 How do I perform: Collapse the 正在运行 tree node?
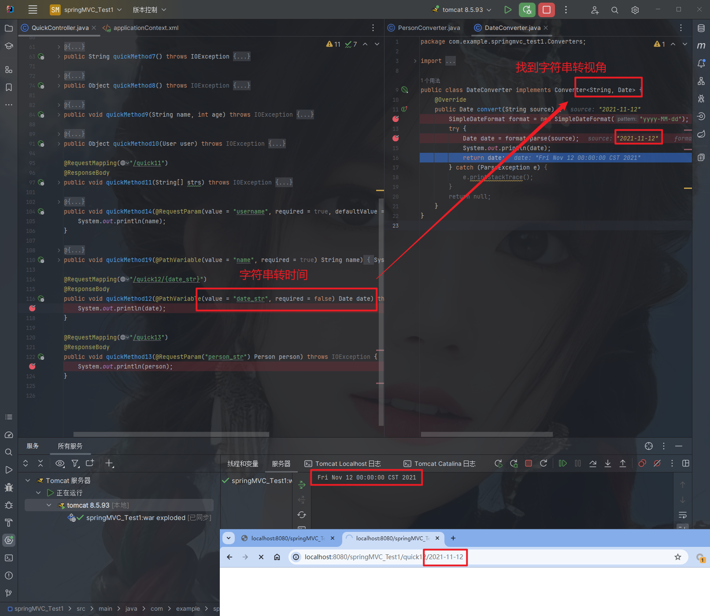tap(38, 493)
